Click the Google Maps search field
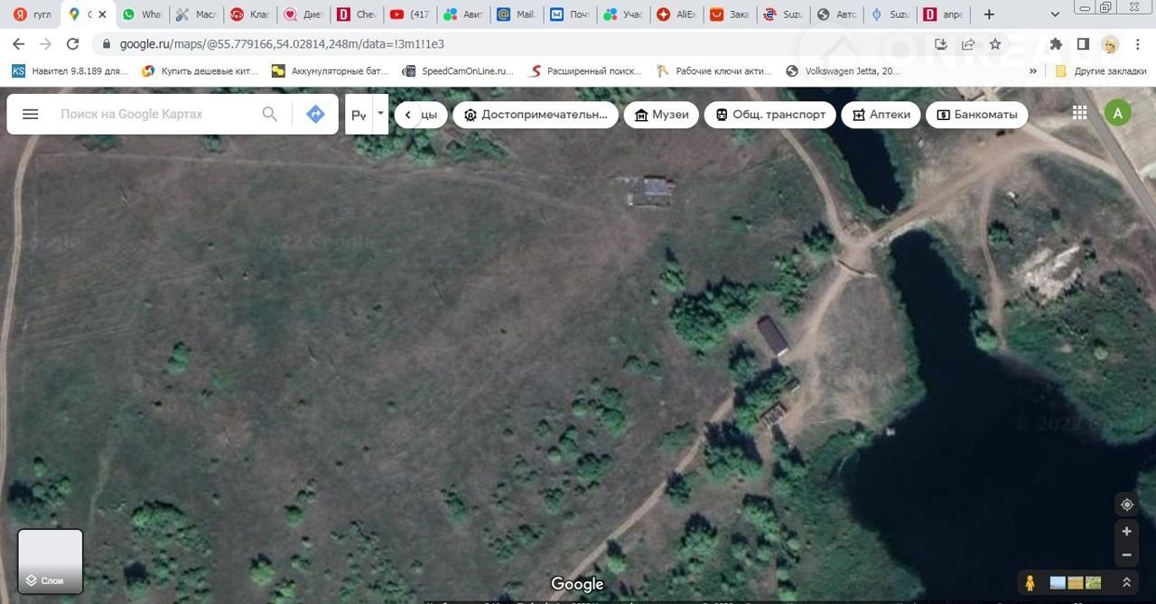 click(x=154, y=114)
